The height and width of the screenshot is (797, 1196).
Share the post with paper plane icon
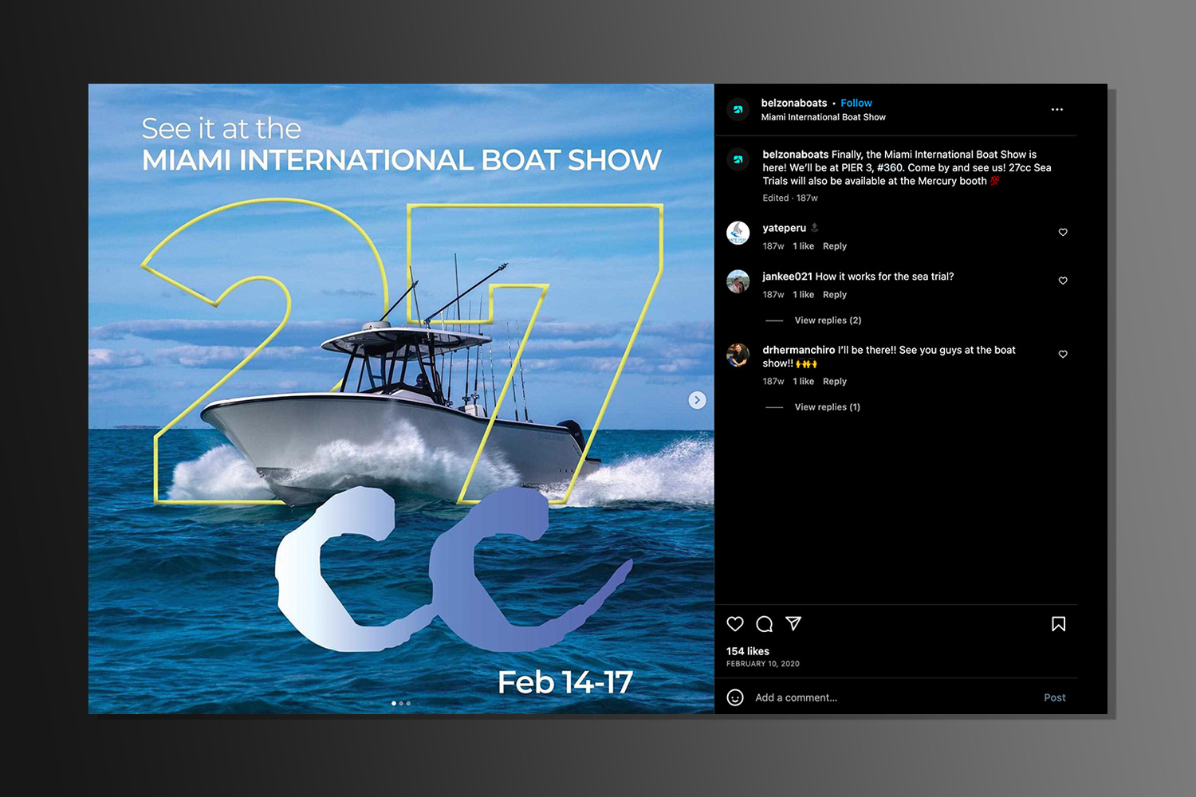pyautogui.click(x=793, y=623)
